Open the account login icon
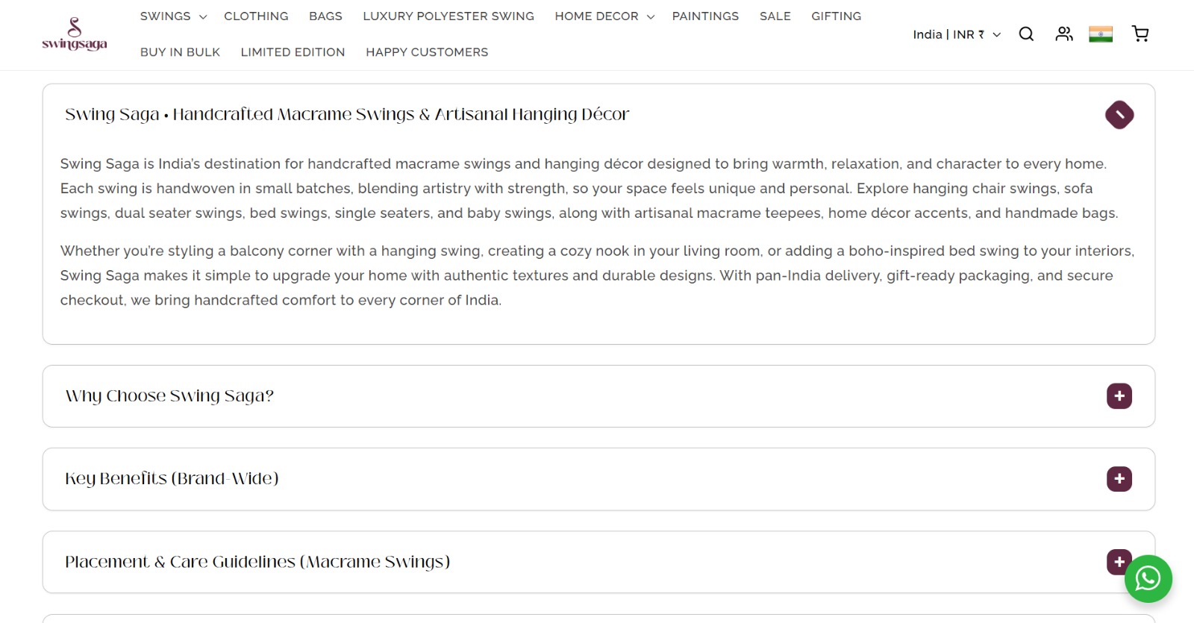The width and height of the screenshot is (1194, 623). pos(1064,34)
